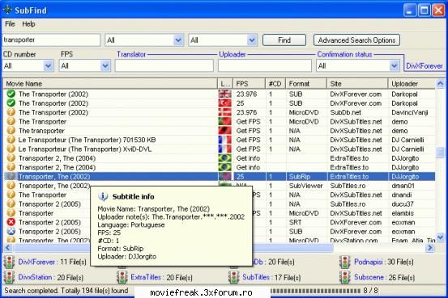
Task: Select the DivXForever tab
Action: [425, 66]
